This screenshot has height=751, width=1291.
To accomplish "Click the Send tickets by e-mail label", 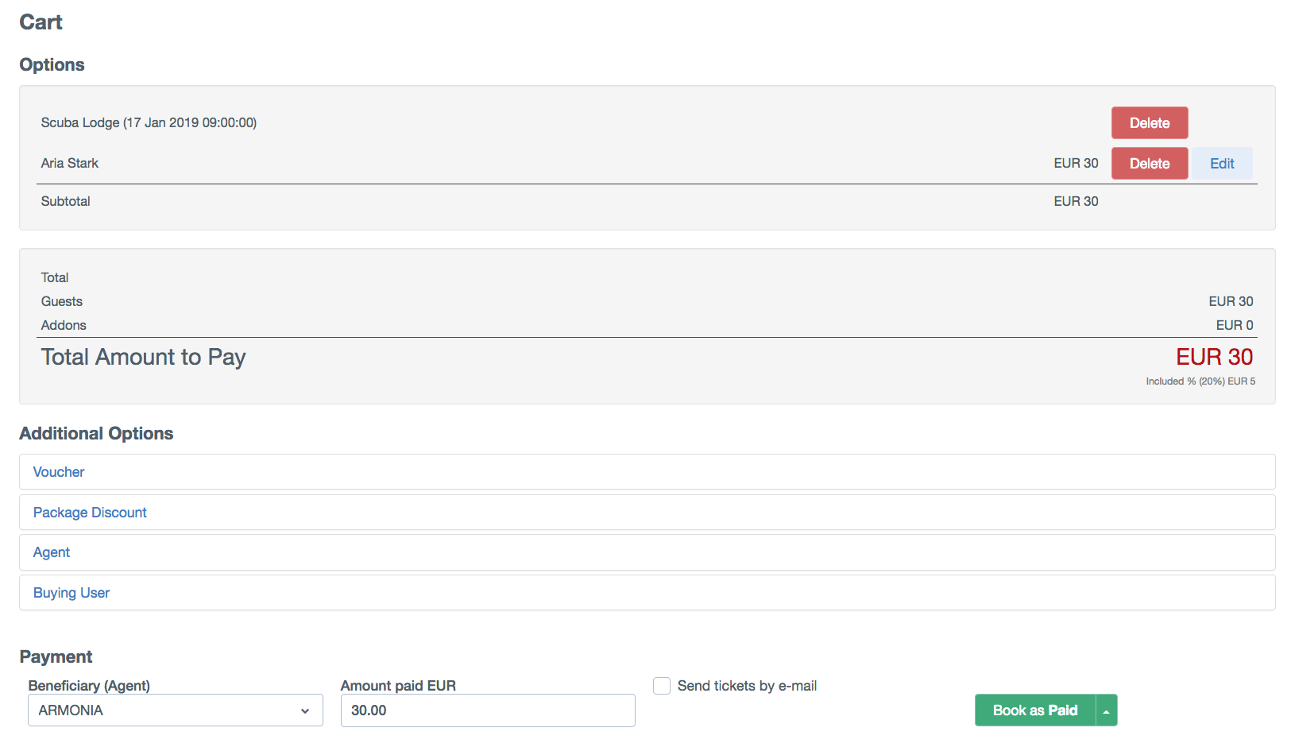I will point(747,686).
